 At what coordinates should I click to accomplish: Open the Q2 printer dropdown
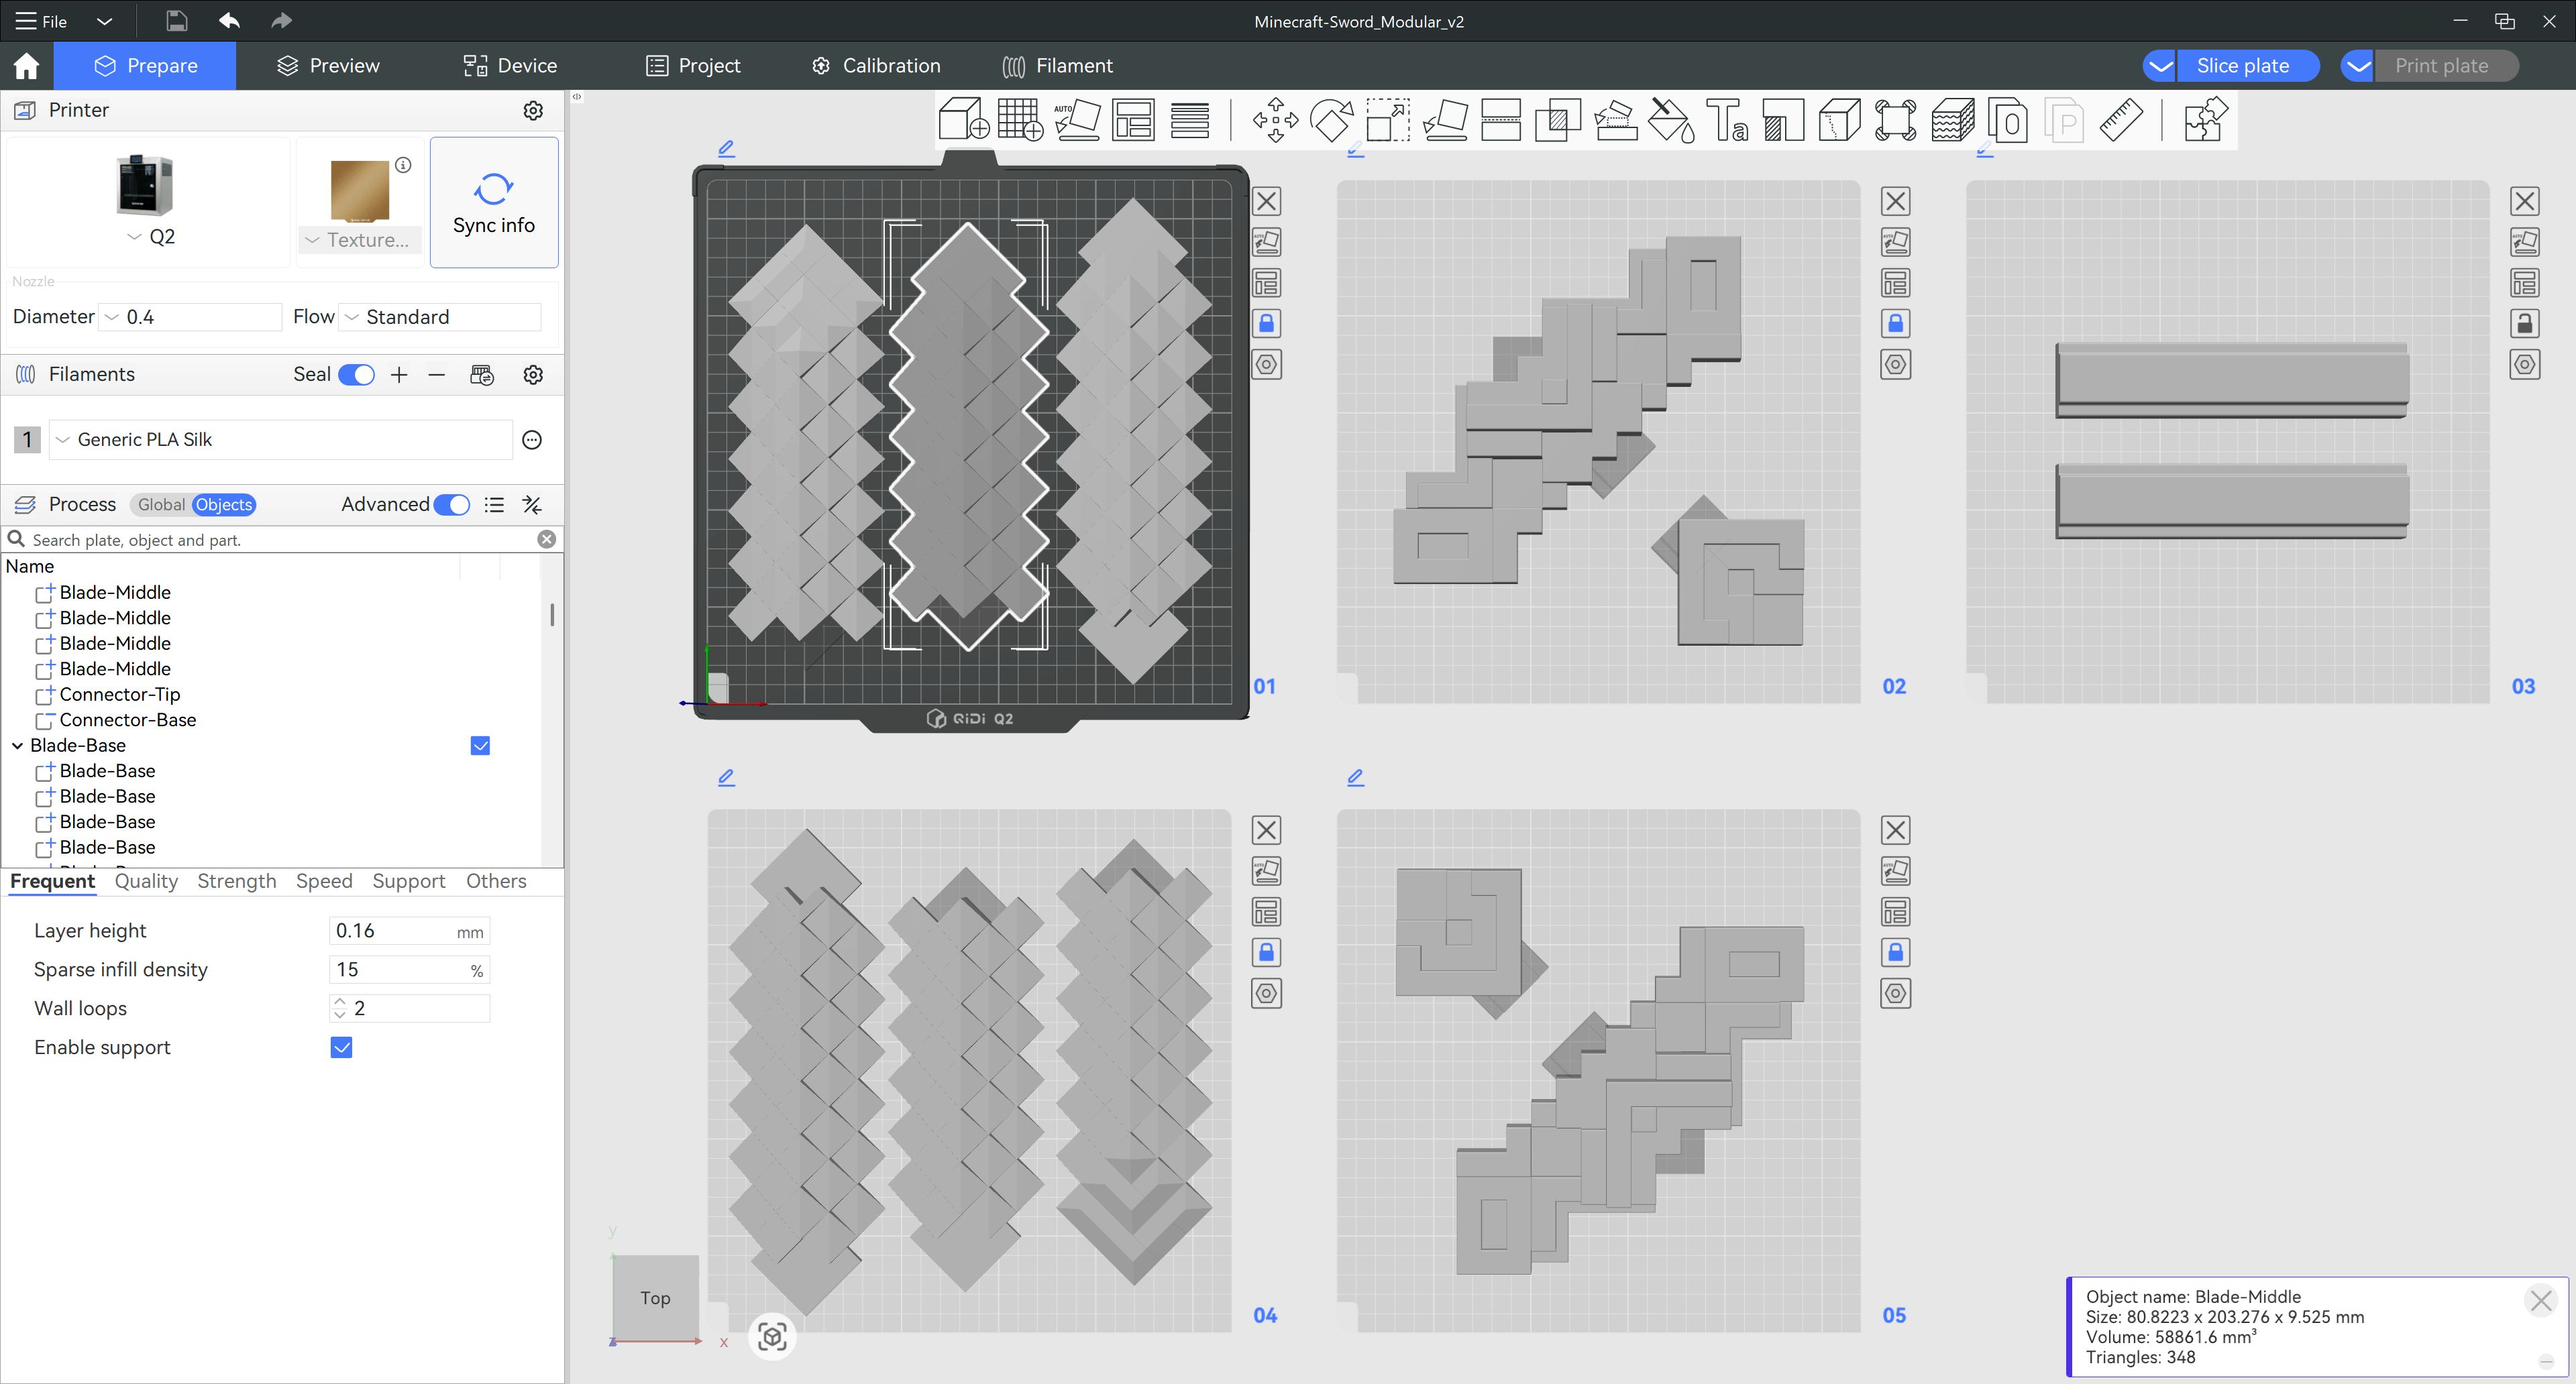point(150,237)
